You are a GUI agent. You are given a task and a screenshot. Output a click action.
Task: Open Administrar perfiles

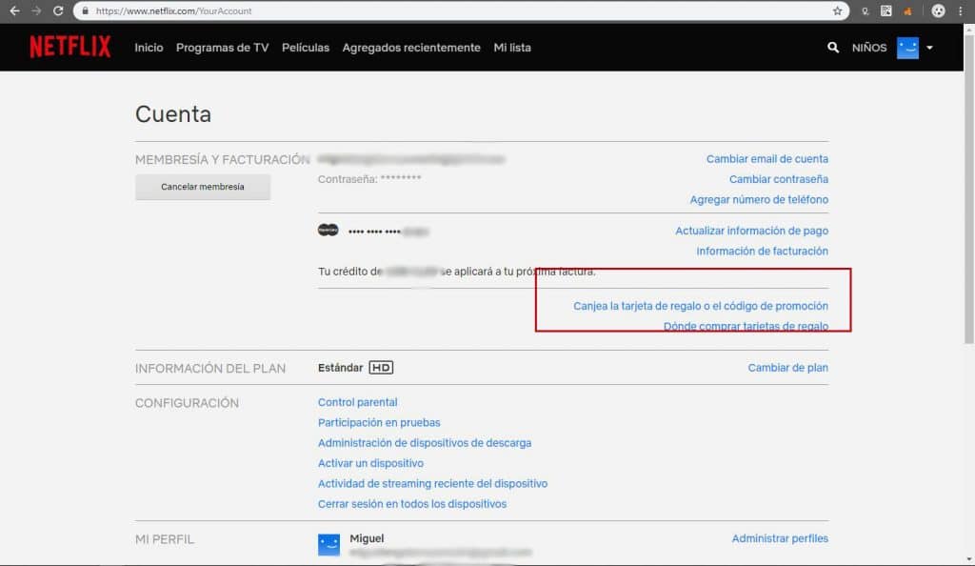coord(780,538)
